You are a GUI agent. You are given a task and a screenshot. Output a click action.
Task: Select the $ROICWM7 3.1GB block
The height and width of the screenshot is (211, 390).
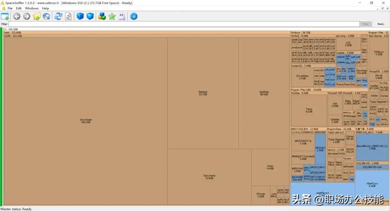click(303, 142)
